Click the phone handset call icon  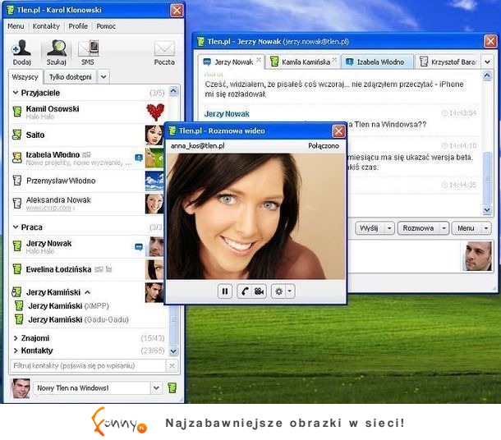coord(245,291)
